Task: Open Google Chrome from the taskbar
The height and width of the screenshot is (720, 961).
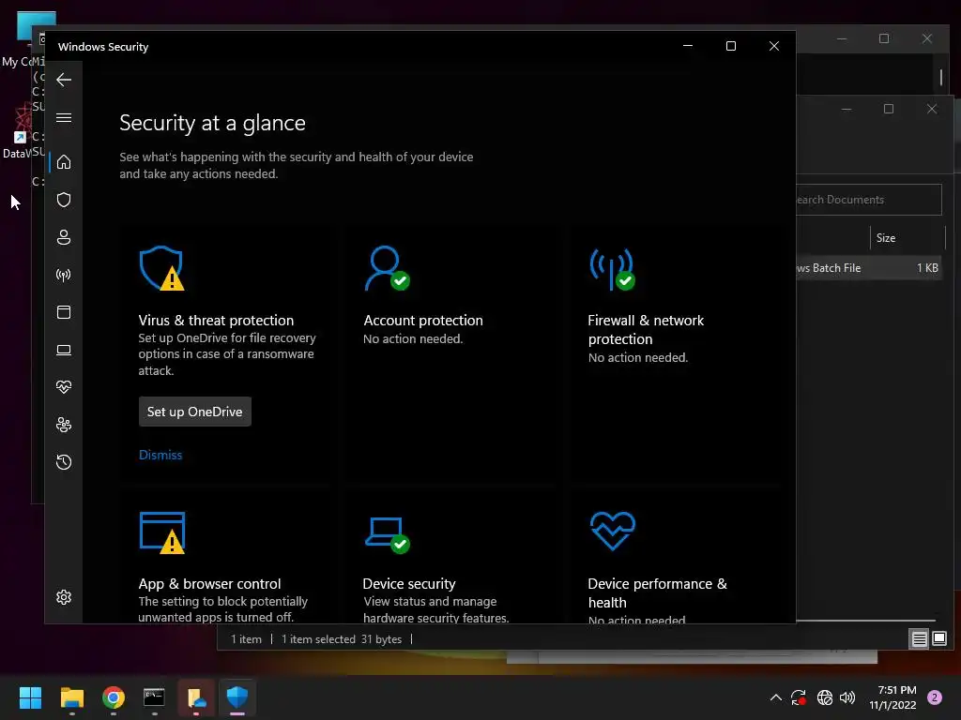Action: point(114,697)
